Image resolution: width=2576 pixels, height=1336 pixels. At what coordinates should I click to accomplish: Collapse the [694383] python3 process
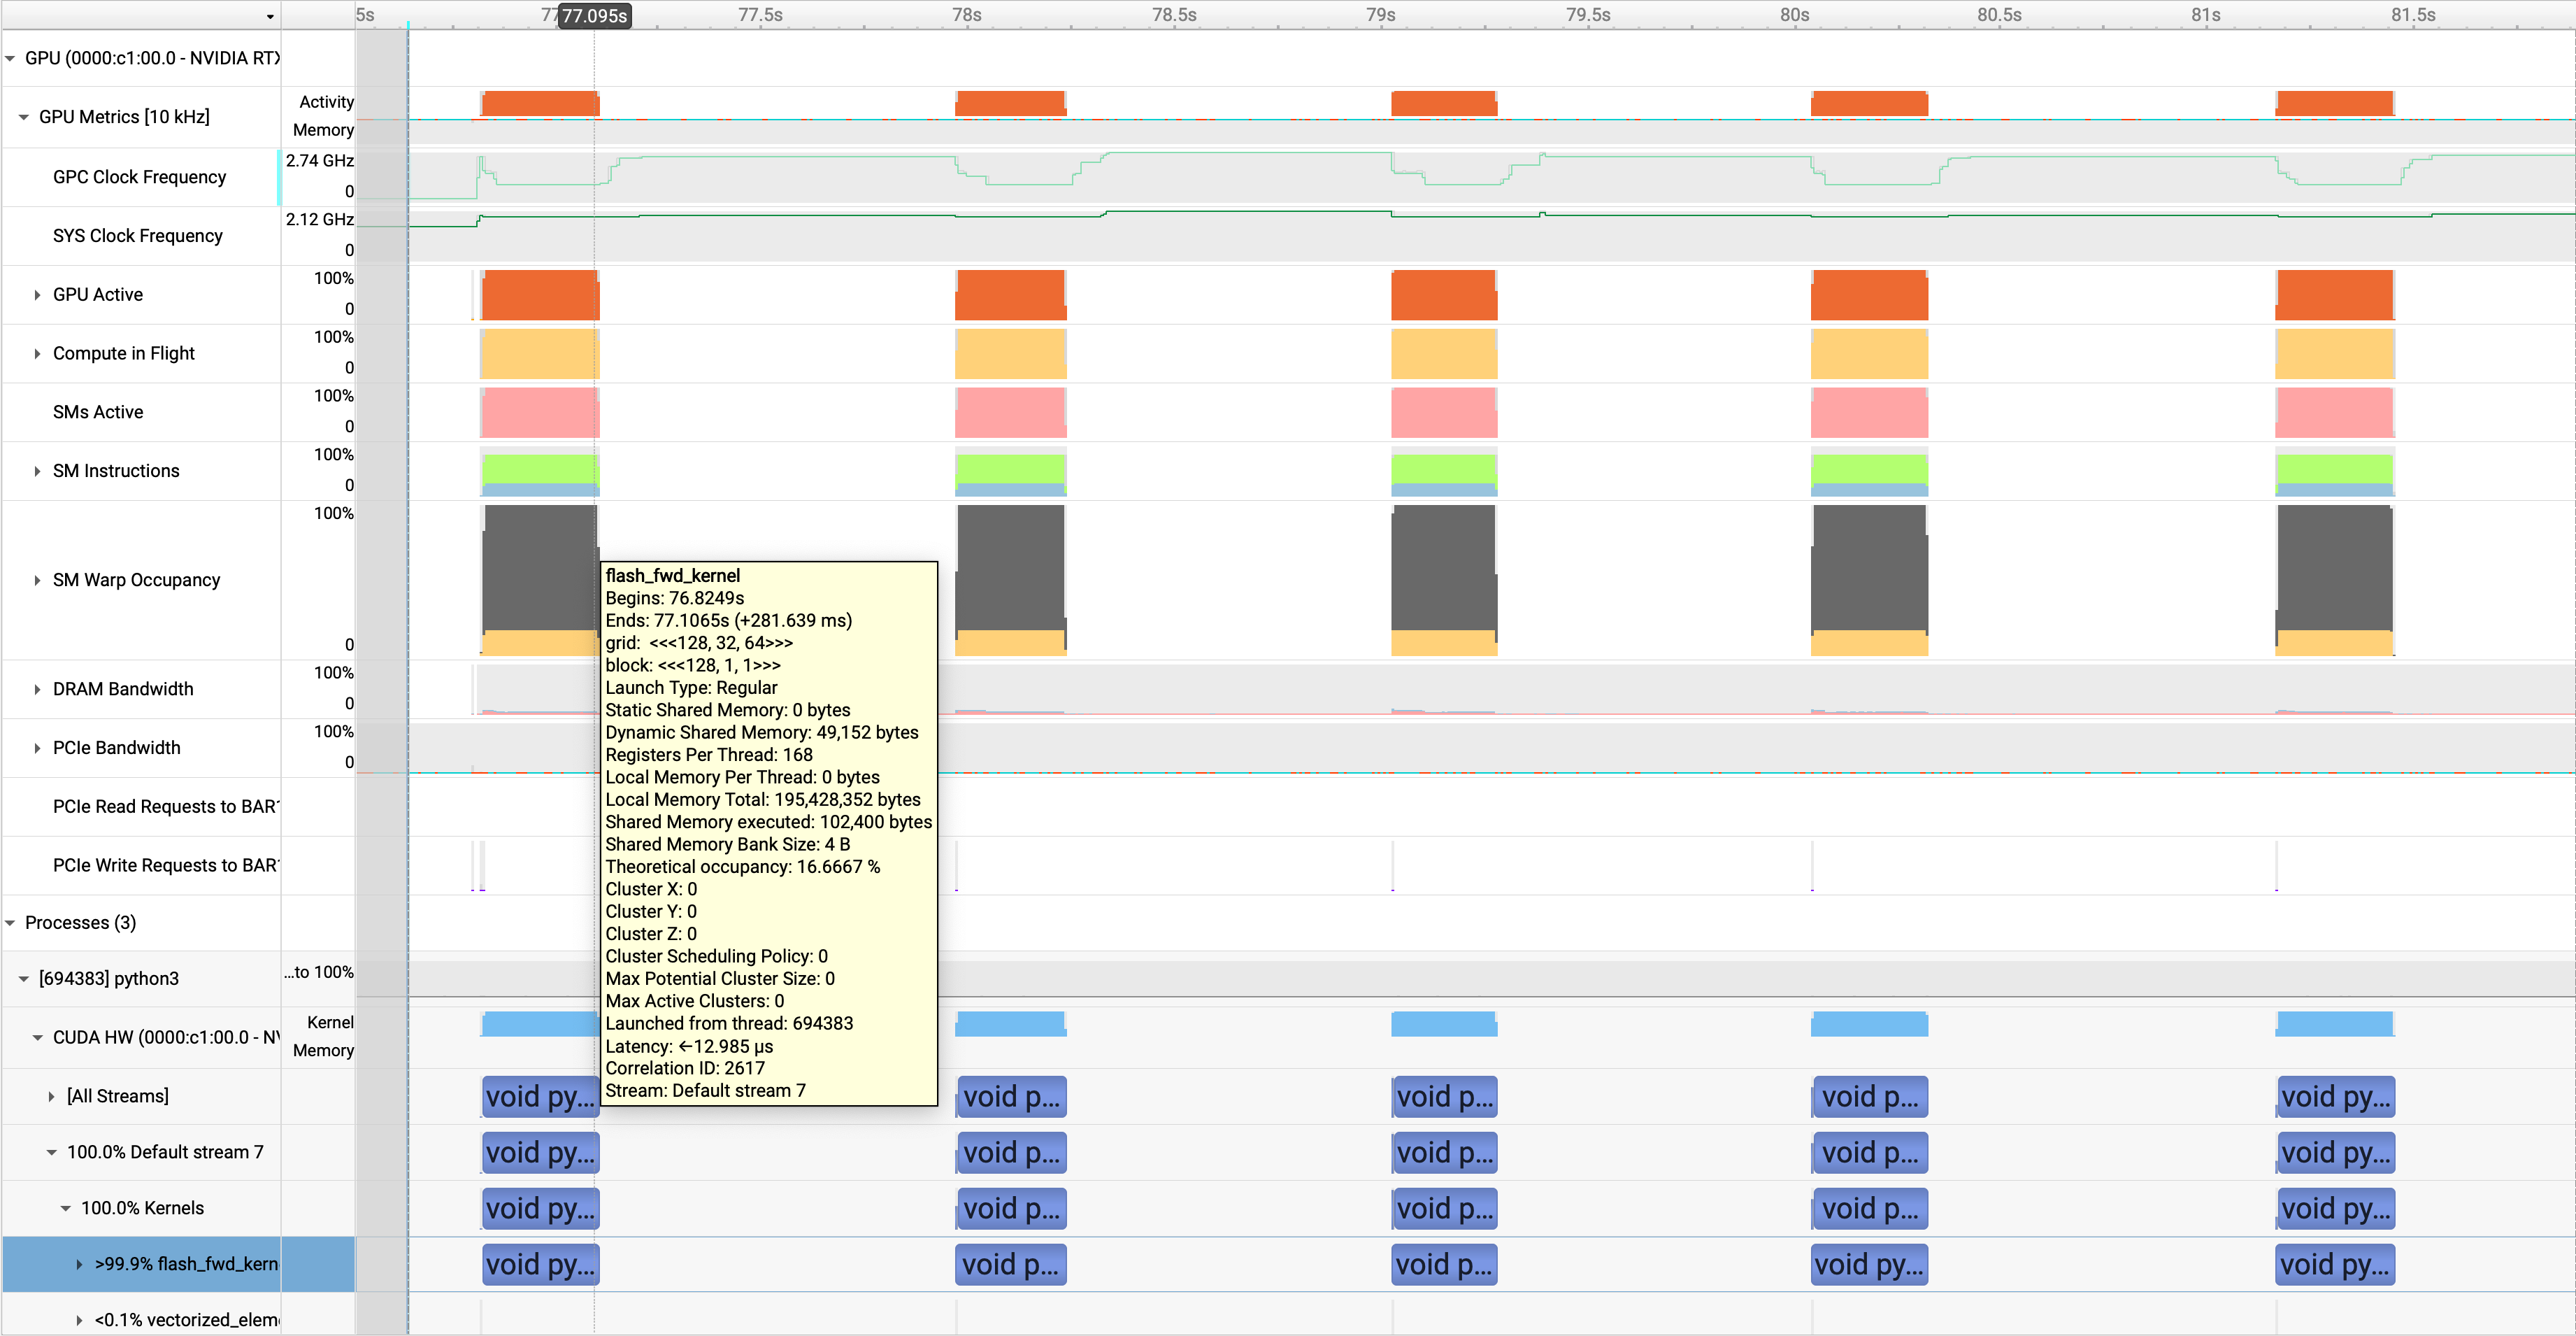tap(24, 979)
